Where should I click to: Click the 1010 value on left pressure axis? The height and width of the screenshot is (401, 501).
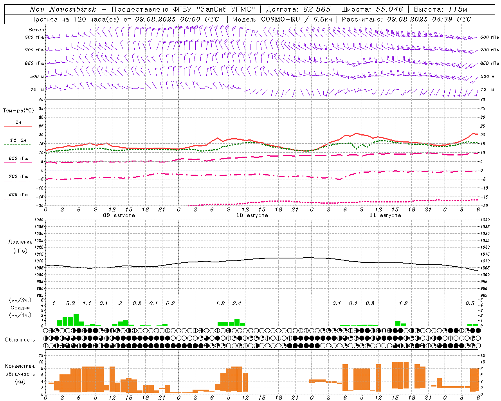(x=38, y=261)
